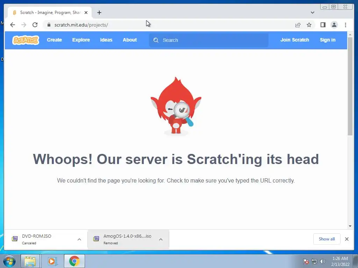This screenshot has height=268, width=358.
Task: Click the magnifier icon in Scratch search
Action: pyautogui.click(x=156, y=40)
